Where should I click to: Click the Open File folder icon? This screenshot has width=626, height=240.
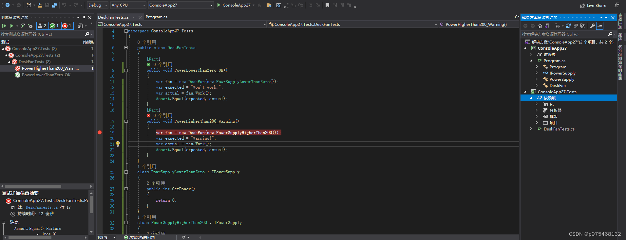(40, 5)
